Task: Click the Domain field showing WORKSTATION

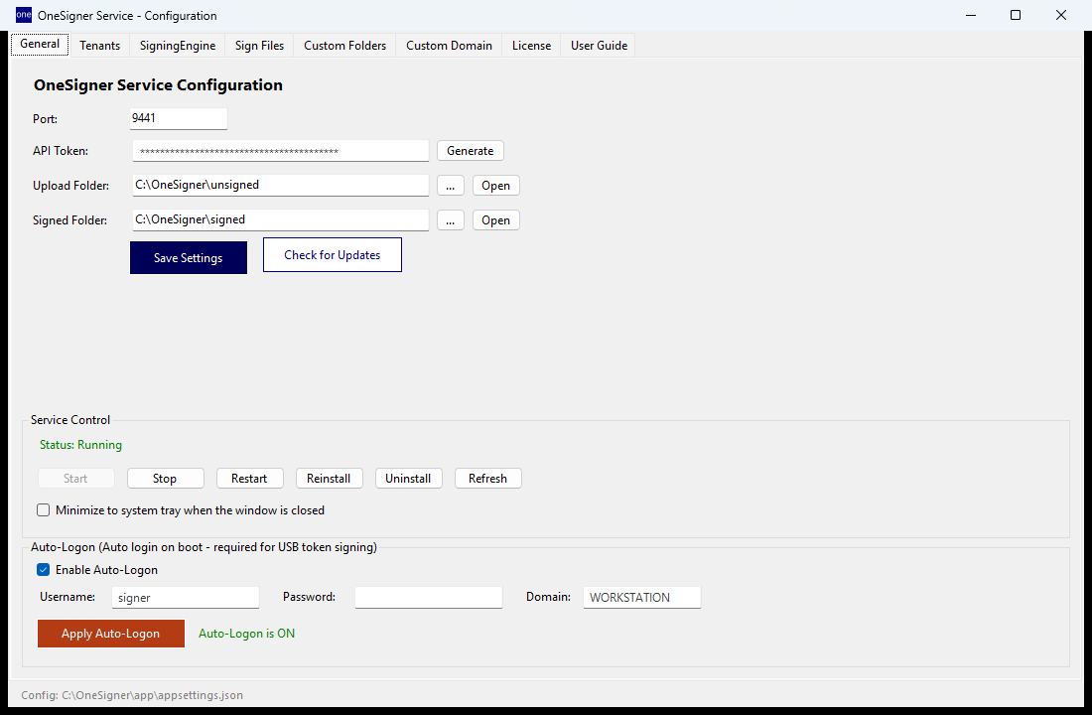Action: coord(642,597)
